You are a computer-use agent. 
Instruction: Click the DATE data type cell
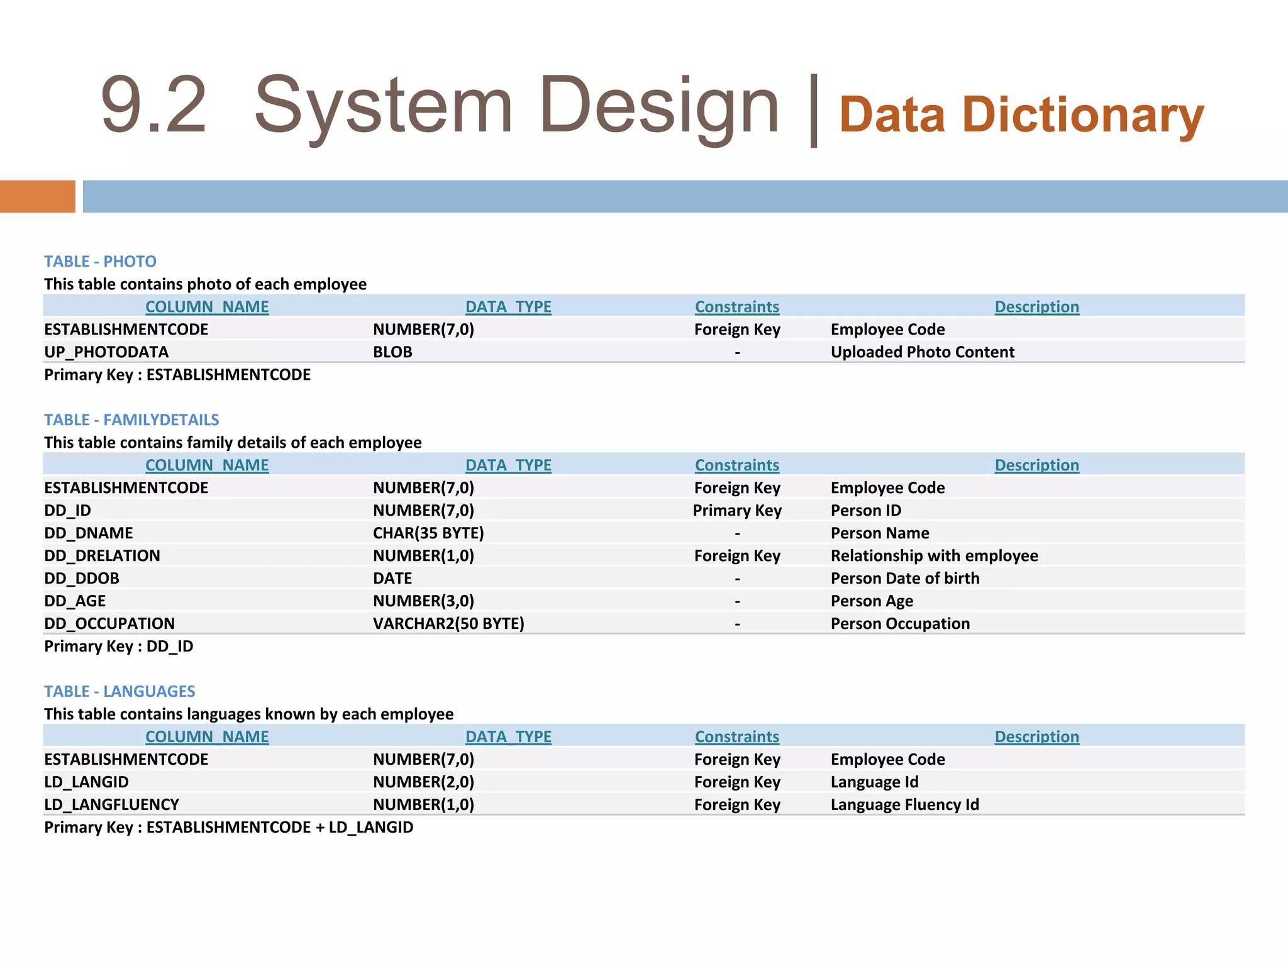[392, 579]
